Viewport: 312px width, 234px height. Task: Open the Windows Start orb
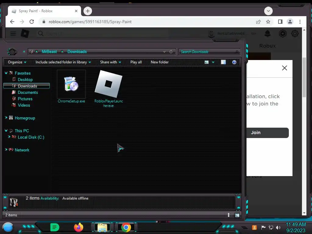tap(8, 227)
